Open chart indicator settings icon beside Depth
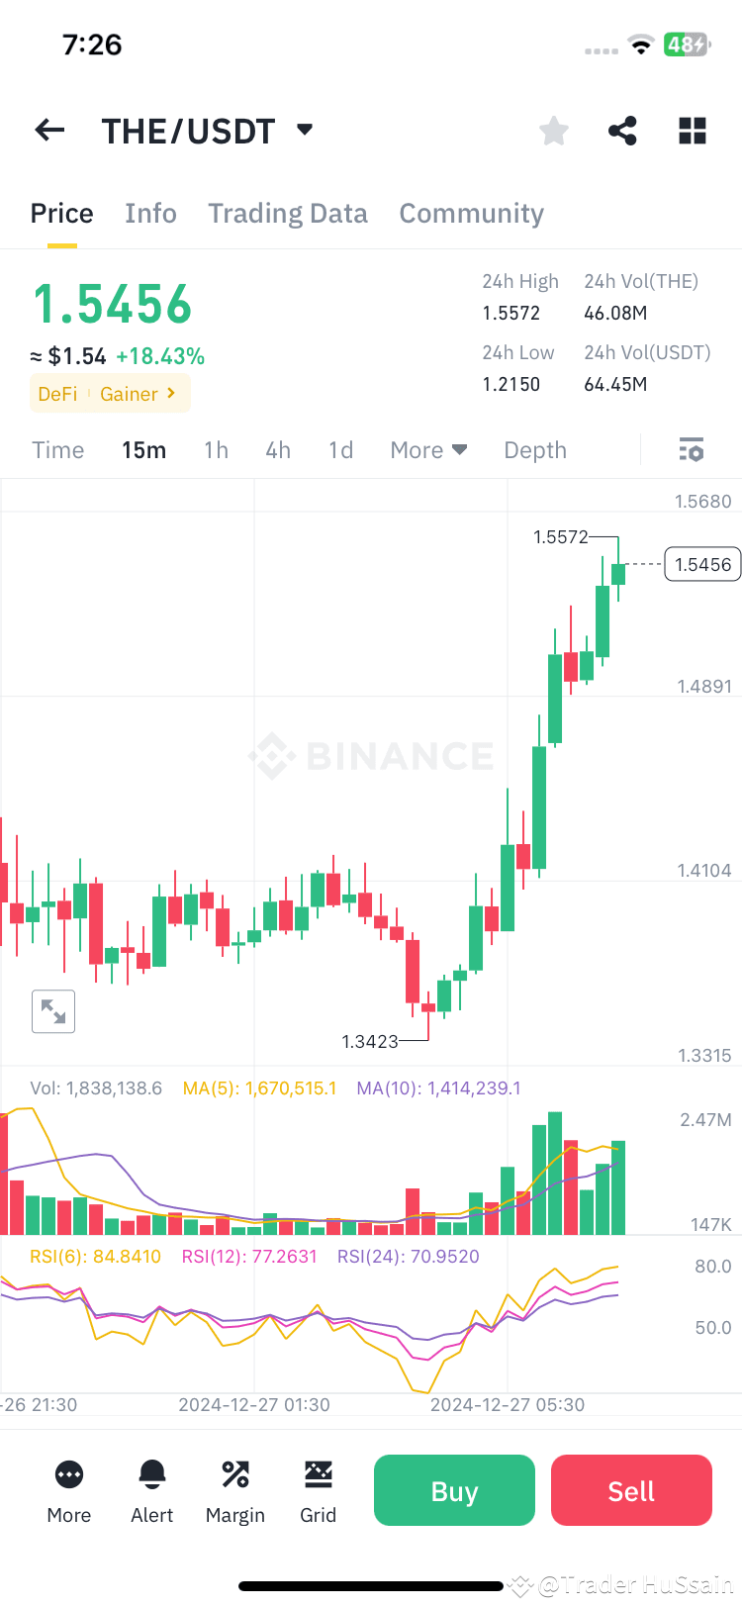The image size is (742, 1607). 691,449
